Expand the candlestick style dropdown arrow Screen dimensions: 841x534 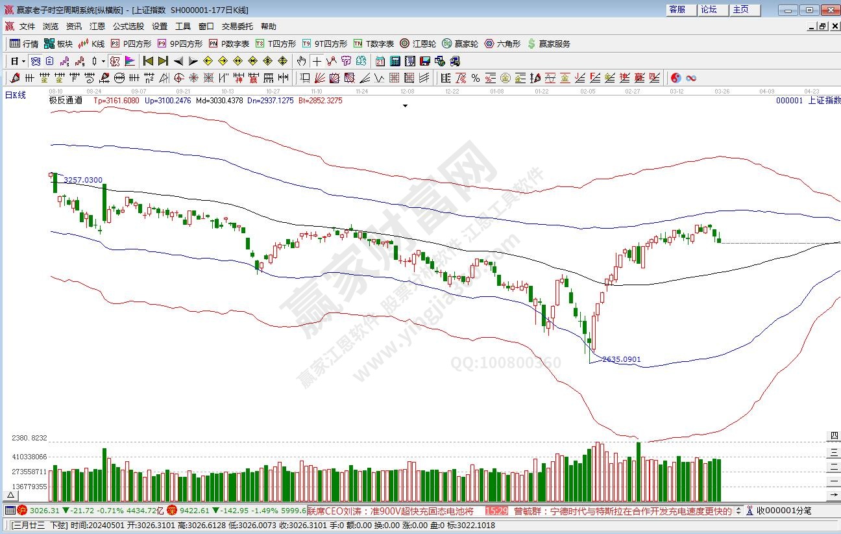pos(103,61)
